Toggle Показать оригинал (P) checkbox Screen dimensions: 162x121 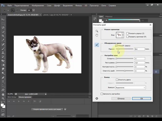click(127, 37)
